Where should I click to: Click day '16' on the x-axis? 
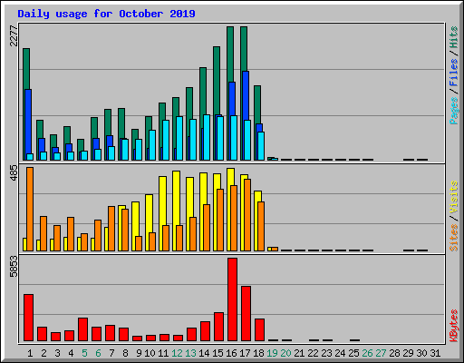231,353
